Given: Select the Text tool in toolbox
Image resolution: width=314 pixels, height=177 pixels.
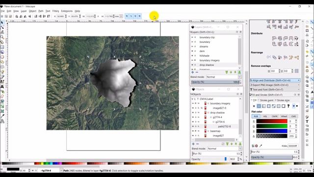Looking at the screenshot, I should click(2, 87).
